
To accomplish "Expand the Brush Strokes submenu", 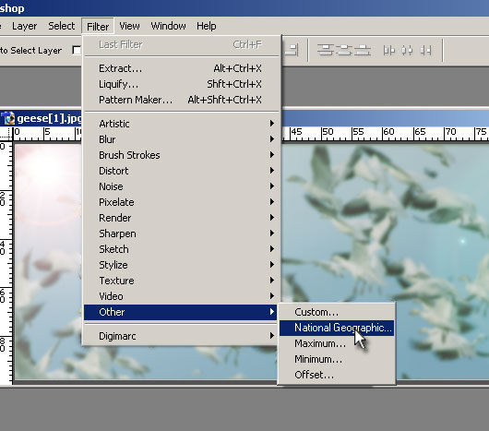I will (181, 155).
